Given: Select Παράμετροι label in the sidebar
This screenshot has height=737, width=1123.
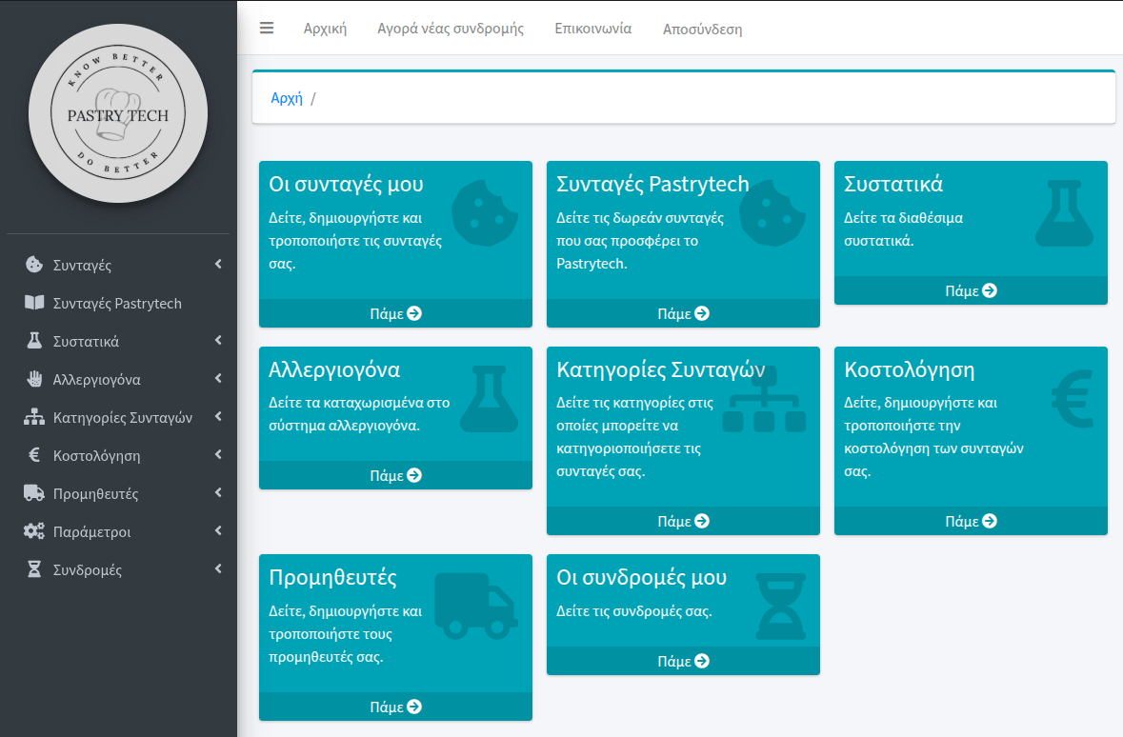Looking at the screenshot, I should click(91, 531).
